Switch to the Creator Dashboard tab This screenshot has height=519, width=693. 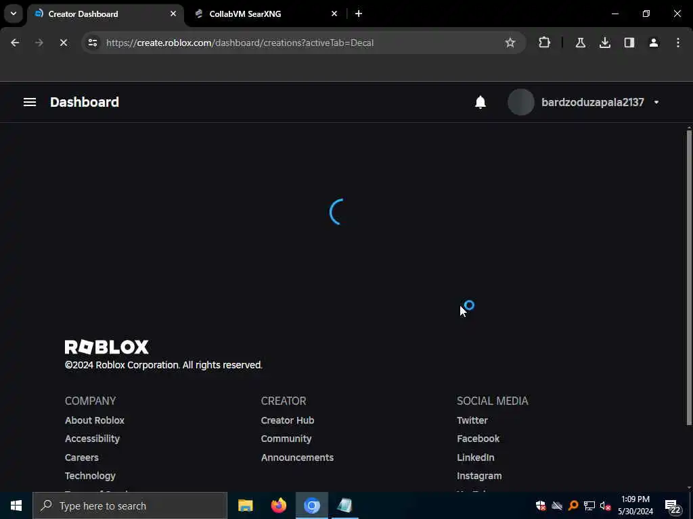click(105, 14)
